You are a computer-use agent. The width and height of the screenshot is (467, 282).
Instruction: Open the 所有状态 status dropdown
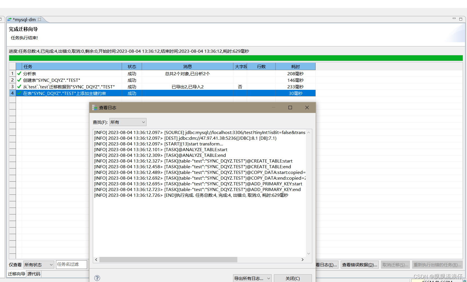pyautogui.click(x=39, y=265)
